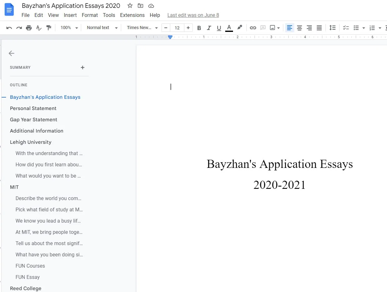This screenshot has width=387, height=292.
Task: Add a summary with the plus icon
Action: pos(82,68)
